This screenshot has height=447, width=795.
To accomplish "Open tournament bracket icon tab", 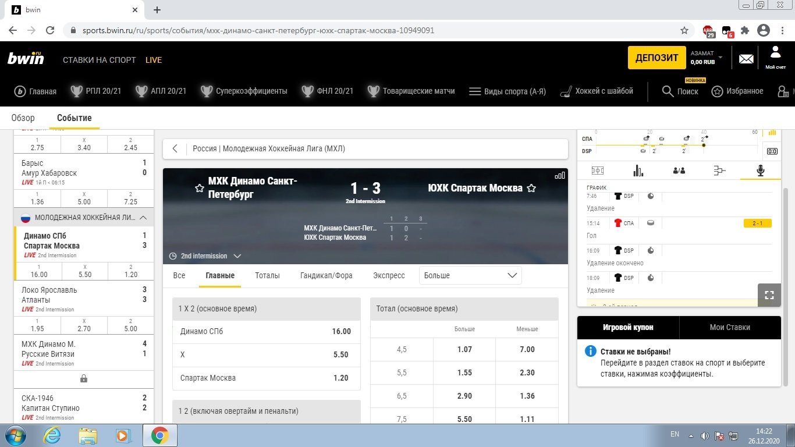I will click(719, 171).
